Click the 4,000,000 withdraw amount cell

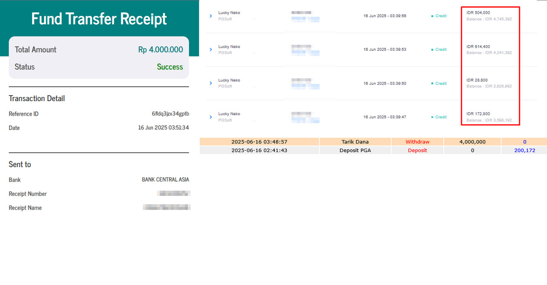pos(472,142)
